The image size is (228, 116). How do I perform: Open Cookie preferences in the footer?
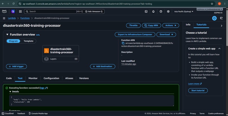[216, 113]
